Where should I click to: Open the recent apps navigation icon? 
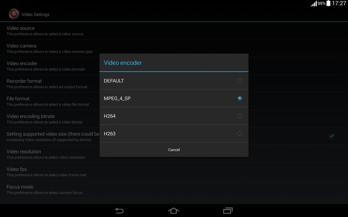[x=228, y=210]
